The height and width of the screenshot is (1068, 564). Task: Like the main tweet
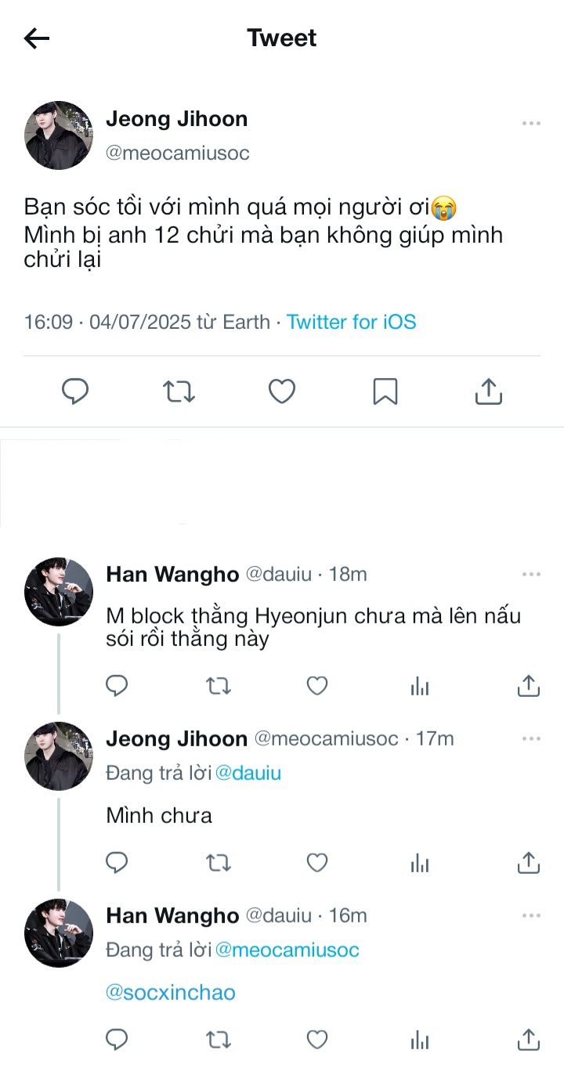(282, 391)
